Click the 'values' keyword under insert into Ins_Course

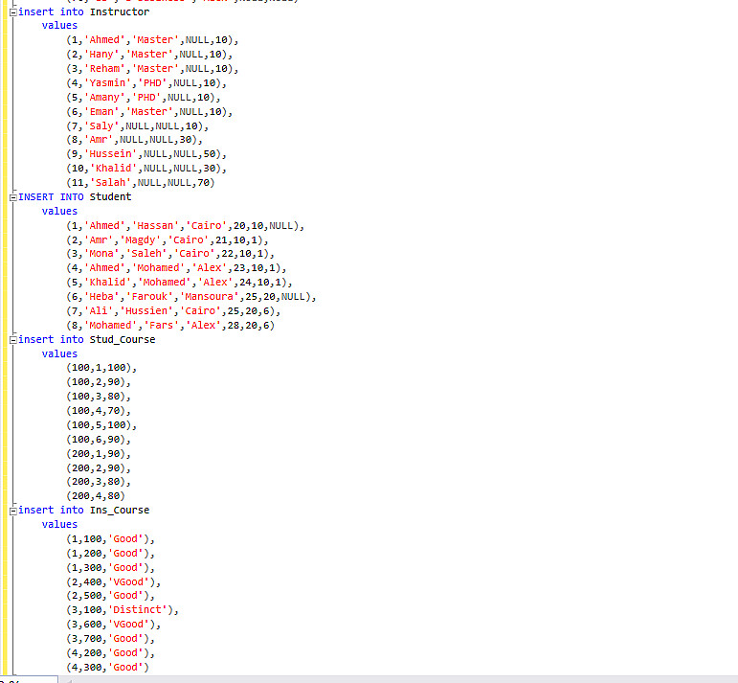[59, 524]
